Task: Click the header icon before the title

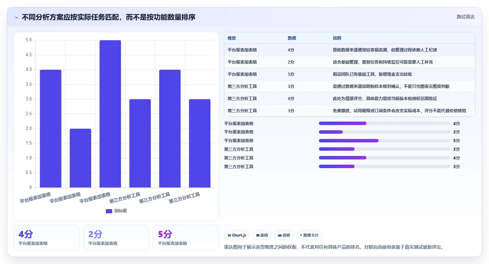Action: coord(16,17)
